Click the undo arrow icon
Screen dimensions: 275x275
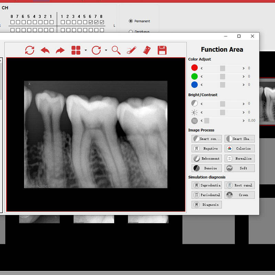coord(45,50)
